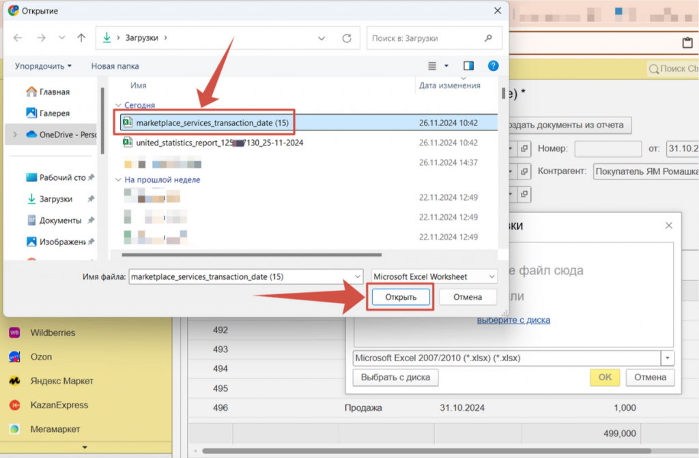Screen dimensions: 699x458
Task: Click the clipboard icon at top right
Action: (687, 43)
